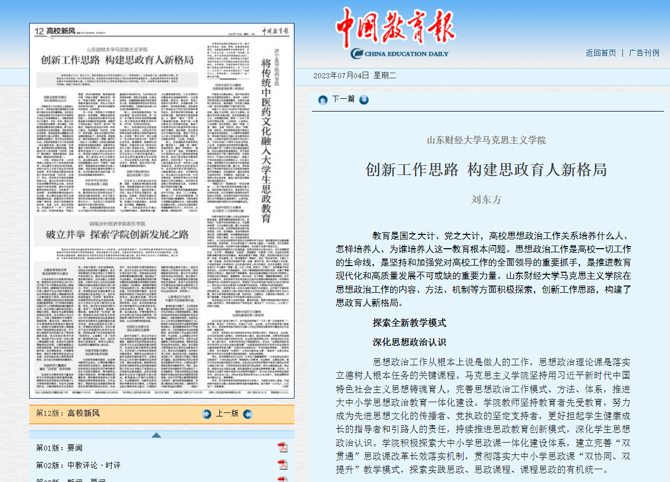Select 第02版：中教评论·时评 in the edition list
The height and width of the screenshot is (482, 670).
(x=78, y=465)
